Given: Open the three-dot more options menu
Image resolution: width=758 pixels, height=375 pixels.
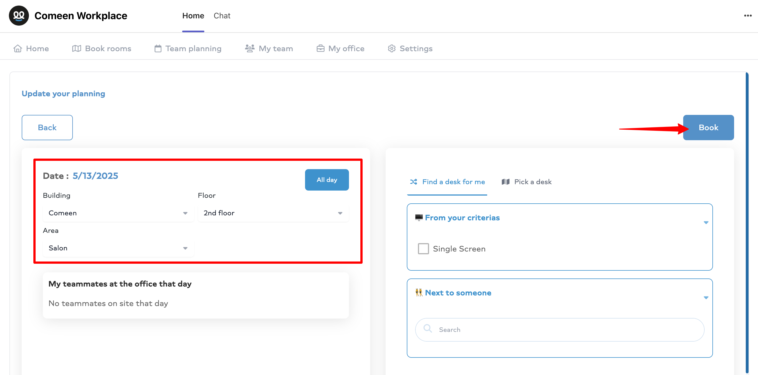Looking at the screenshot, I should click(748, 16).
